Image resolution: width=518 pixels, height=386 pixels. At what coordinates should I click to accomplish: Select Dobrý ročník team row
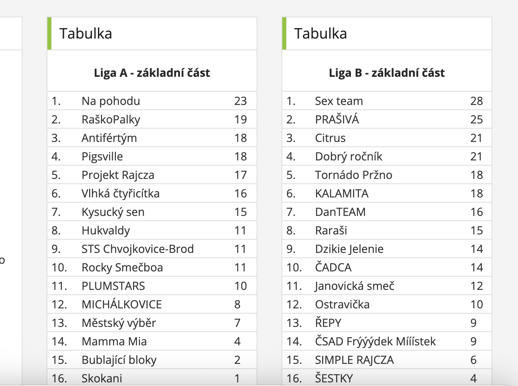(349, 156)
